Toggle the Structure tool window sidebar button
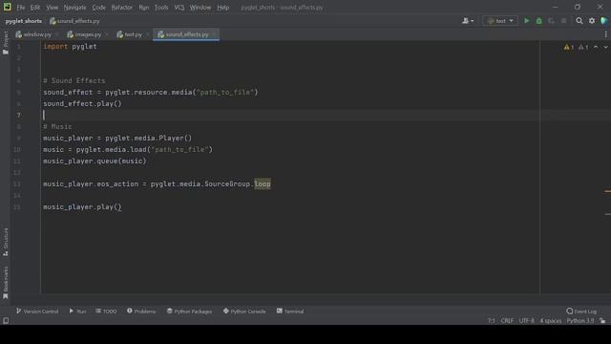This screenshot has width=611, height=344. pos(6,242)
